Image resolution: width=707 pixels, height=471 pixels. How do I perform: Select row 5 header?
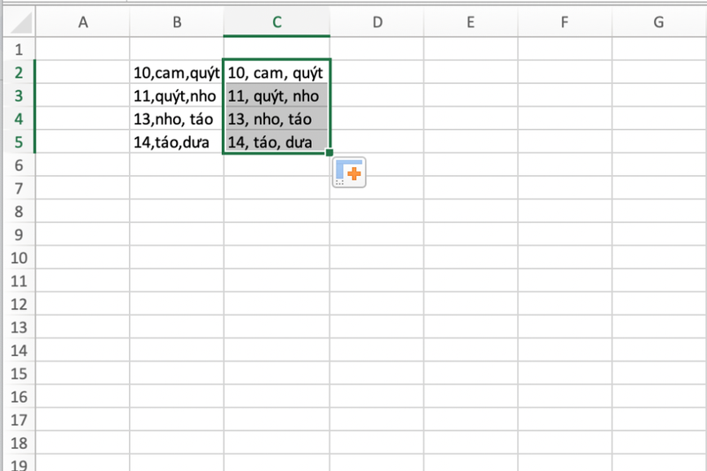pos(19,142)
